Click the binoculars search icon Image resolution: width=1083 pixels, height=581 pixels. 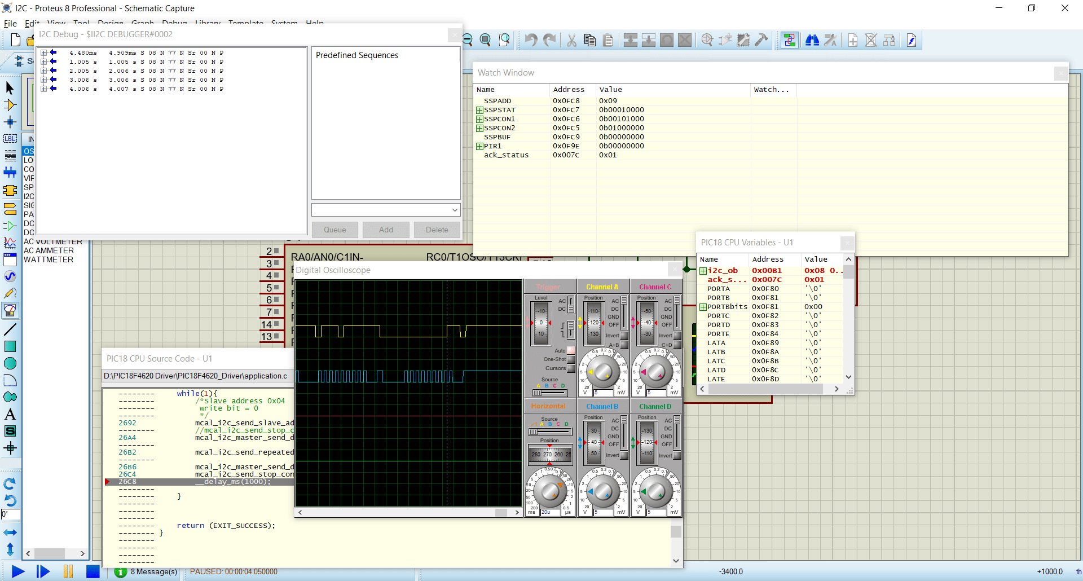[x=812, y=40]
